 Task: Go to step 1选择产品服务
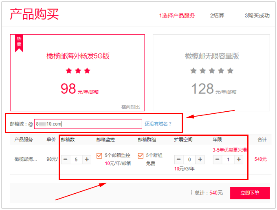point(177,15)
